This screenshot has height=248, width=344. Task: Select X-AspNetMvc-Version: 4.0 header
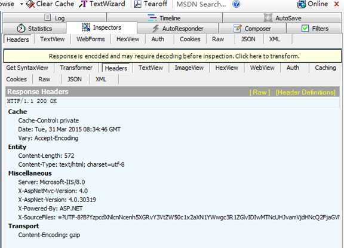(x=53, y=191)
